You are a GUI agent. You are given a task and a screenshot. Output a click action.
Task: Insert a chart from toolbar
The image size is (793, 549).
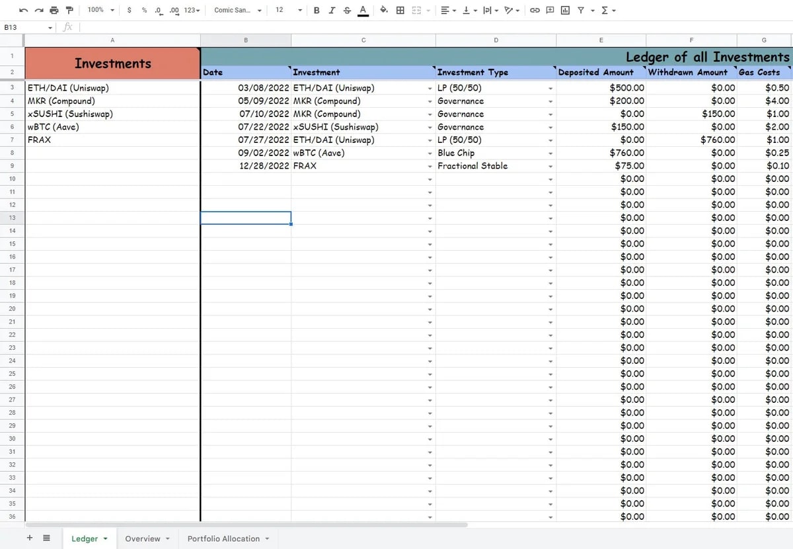click(566, 11)
